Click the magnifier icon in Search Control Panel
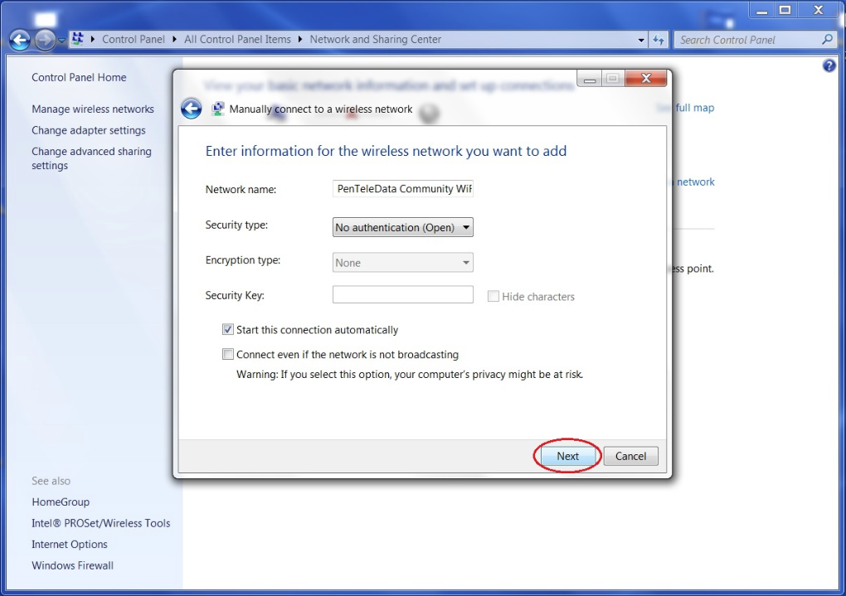This screenshot has height=596, width=846. click(x=827, y=39)
